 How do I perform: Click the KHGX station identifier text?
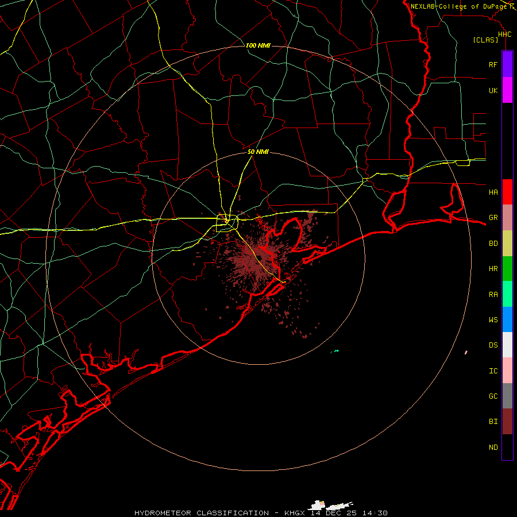pyautogui.click(x=295, y=513)
